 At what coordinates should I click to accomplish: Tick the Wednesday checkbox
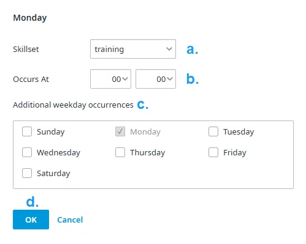click(27, 152)
